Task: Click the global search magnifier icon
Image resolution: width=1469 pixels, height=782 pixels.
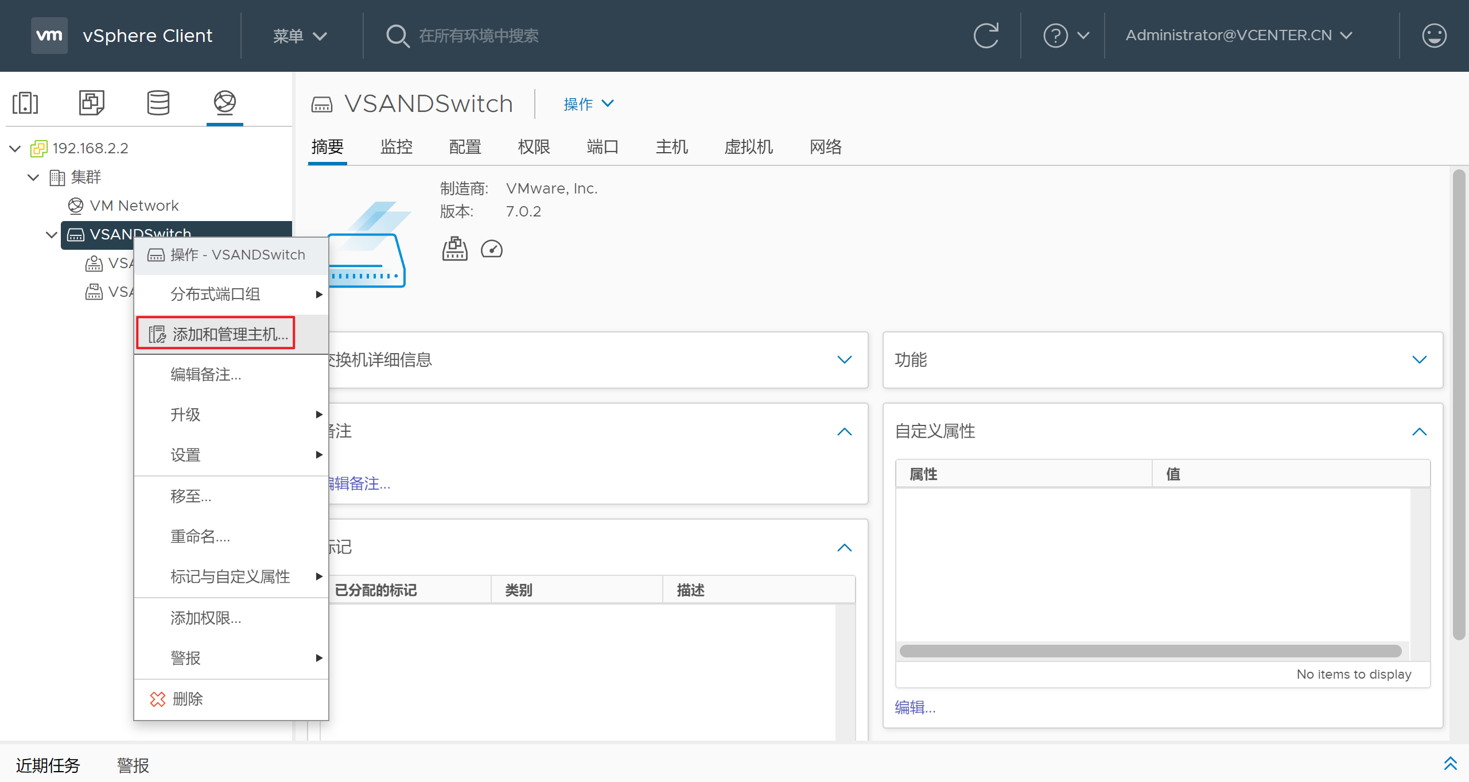Action: [x=397, y=36]
